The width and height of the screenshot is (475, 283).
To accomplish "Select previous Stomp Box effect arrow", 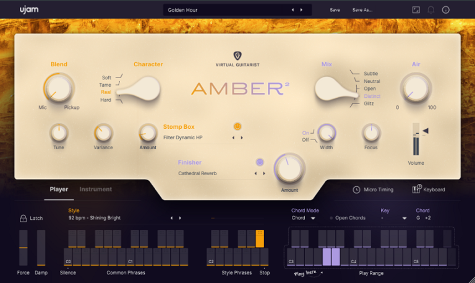I will (x=233, y=137).
